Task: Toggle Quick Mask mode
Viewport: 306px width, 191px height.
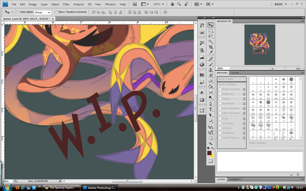Action: click(x=210, y=161)
